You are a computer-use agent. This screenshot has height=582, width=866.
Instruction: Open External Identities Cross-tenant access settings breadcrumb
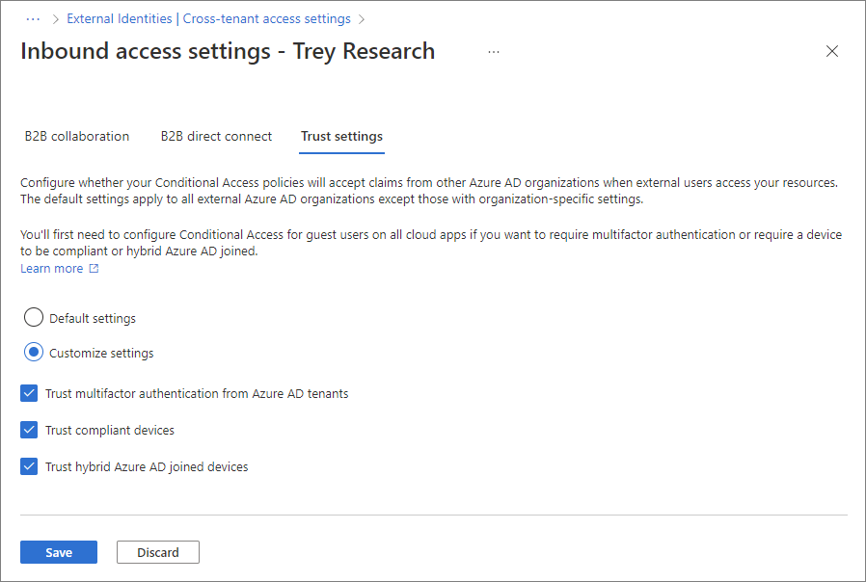coord(208,18)
